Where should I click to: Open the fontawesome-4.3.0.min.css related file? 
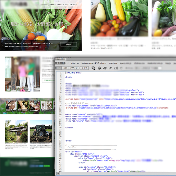(x=94, y=63)
